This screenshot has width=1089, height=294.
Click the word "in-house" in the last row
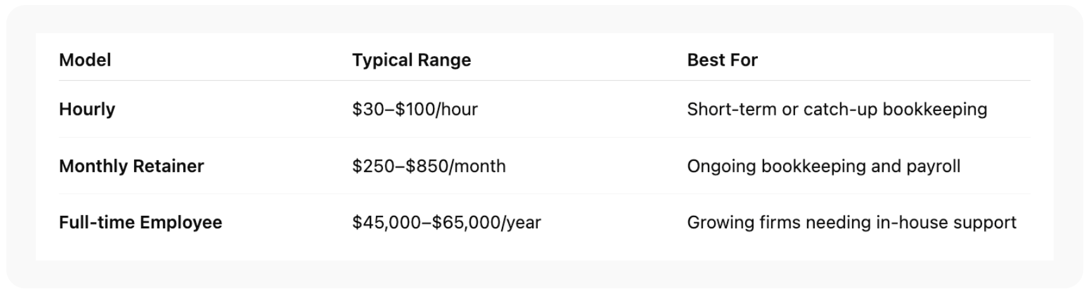pos(910,223)
